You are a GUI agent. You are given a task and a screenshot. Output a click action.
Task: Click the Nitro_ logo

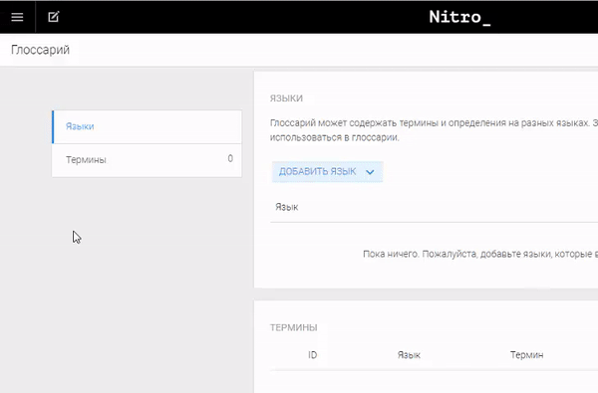(x=459, y=17)
